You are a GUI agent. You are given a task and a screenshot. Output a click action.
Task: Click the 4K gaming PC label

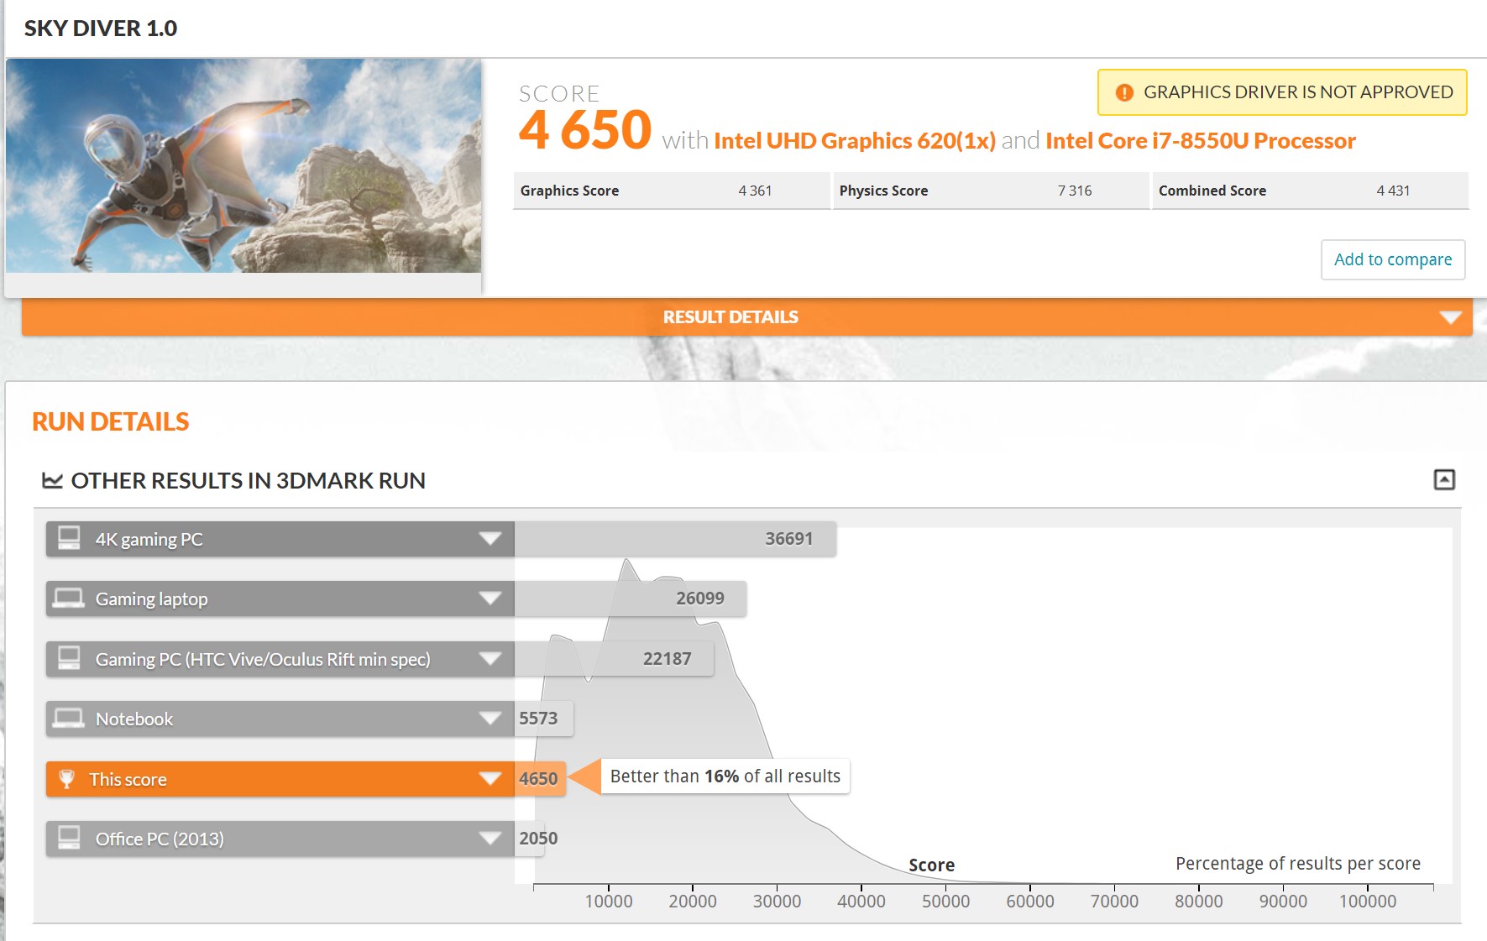click(149, 539)
